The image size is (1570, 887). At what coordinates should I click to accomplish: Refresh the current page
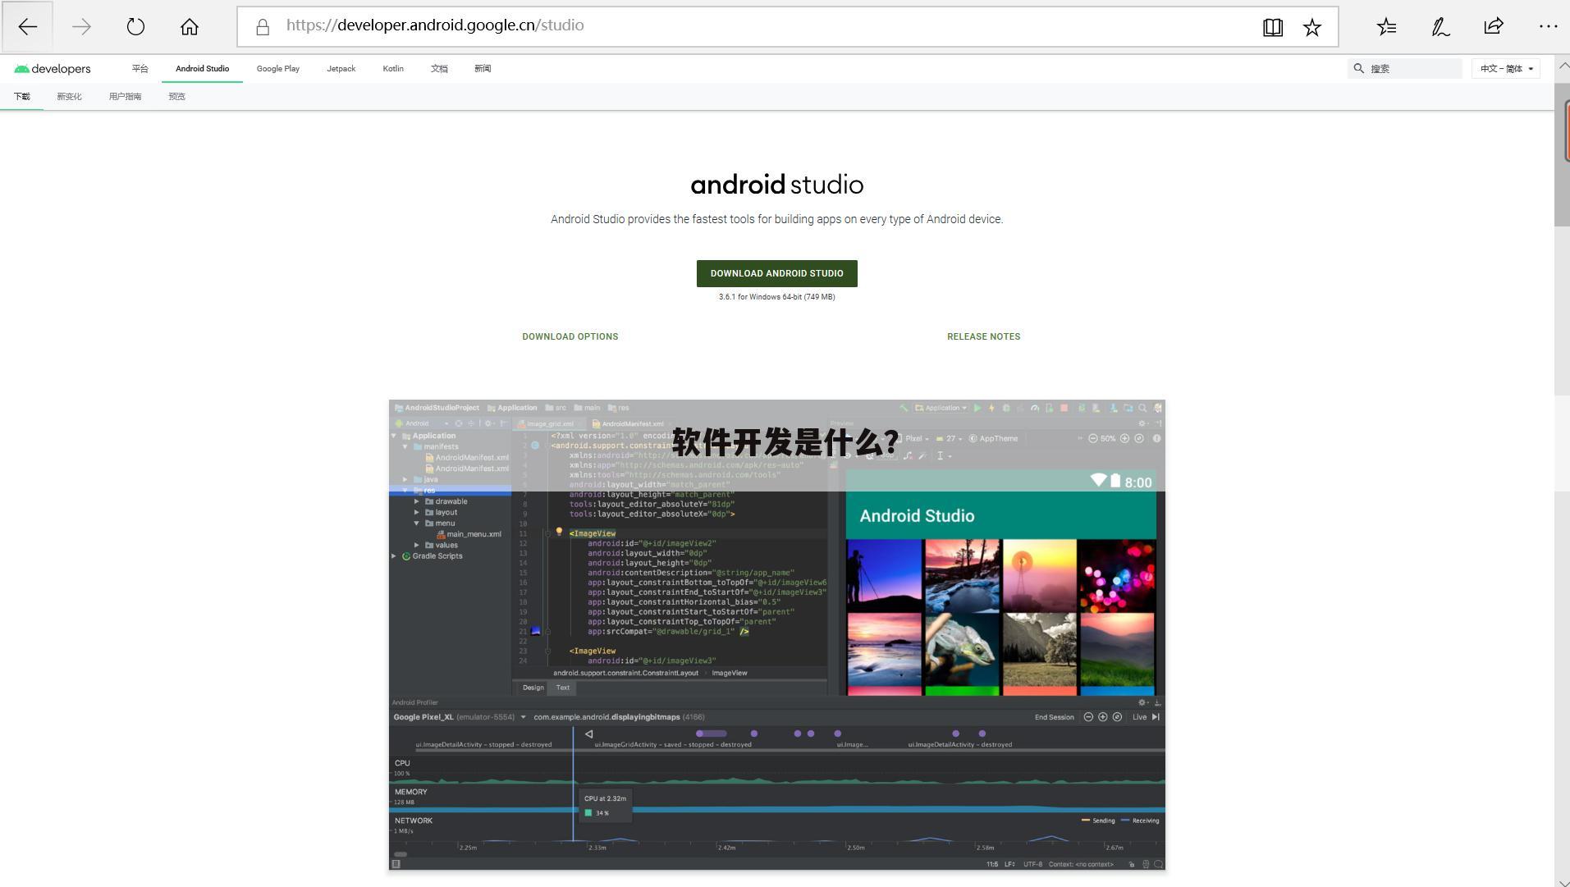coord(135,26)
